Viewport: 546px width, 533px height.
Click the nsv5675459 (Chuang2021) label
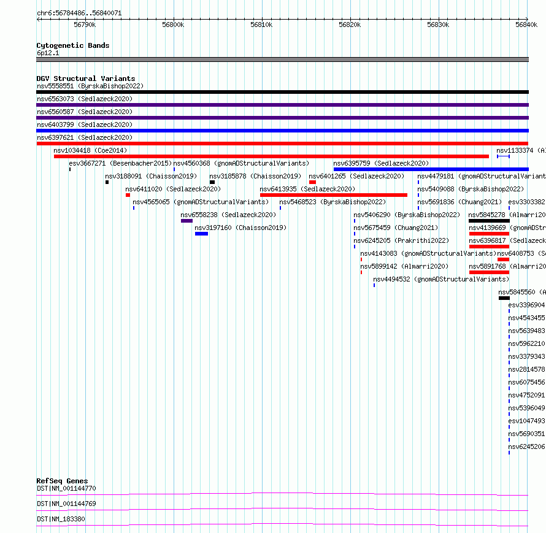tap(396, 228)
